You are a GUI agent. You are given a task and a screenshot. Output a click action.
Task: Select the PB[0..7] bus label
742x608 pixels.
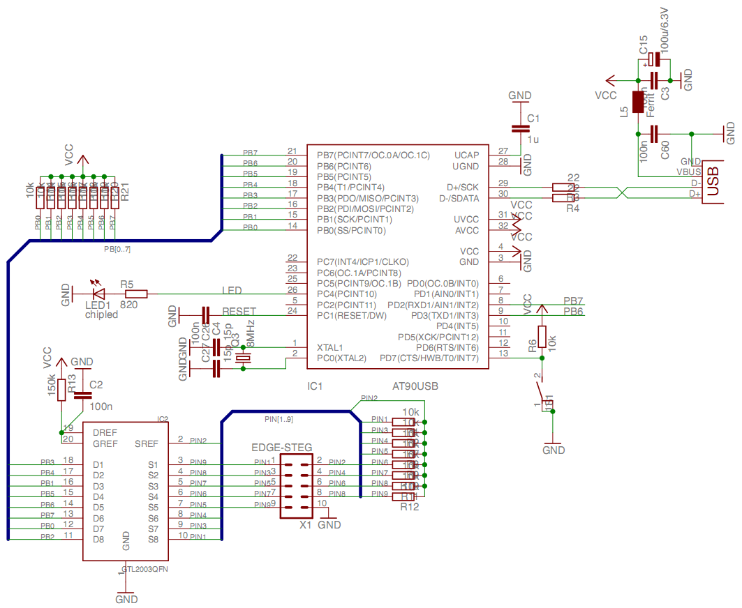click(117, 249)
